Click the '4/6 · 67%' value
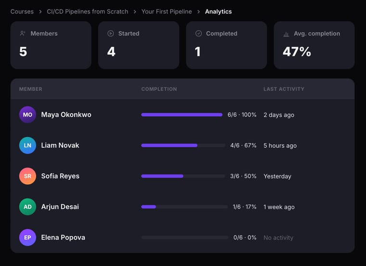This screenshot has width=366, height=266. [x=243, y=145]
